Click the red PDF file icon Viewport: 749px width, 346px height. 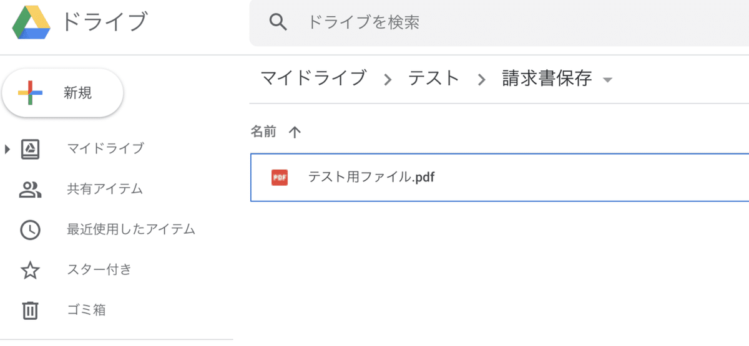[280, 177]
